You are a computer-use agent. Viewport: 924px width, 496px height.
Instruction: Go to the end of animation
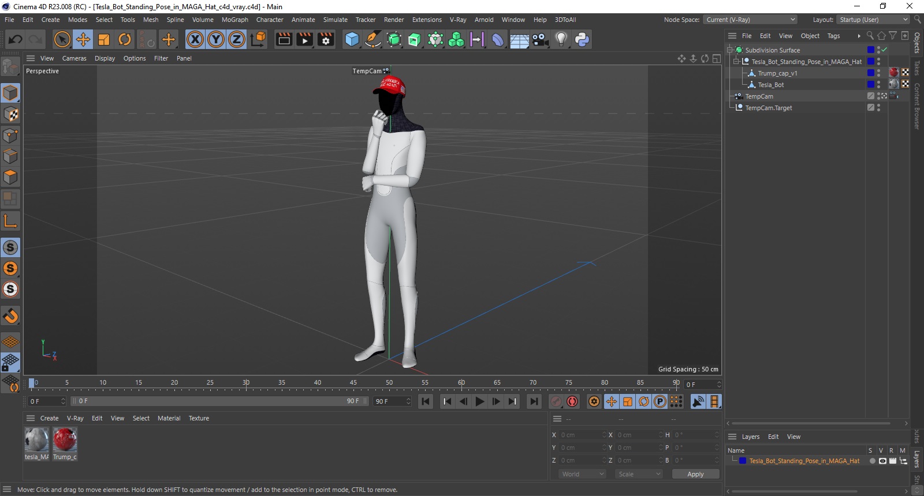point(534,401)
